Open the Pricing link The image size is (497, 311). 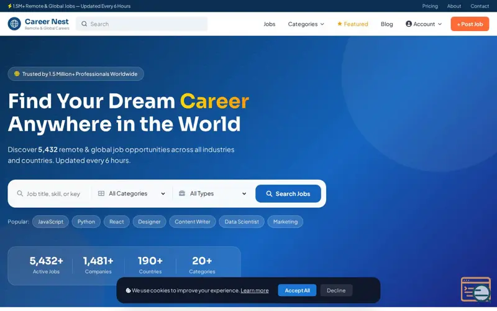pyautogui.click(x=430, y=6)
